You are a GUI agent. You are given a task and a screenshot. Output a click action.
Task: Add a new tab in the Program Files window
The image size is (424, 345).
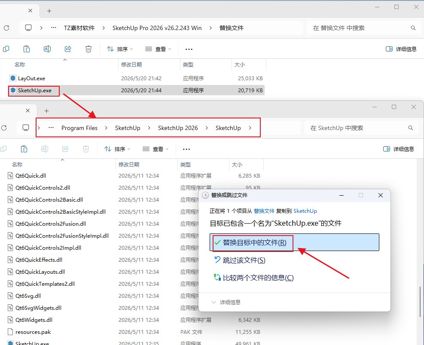(x=46, y=111)
